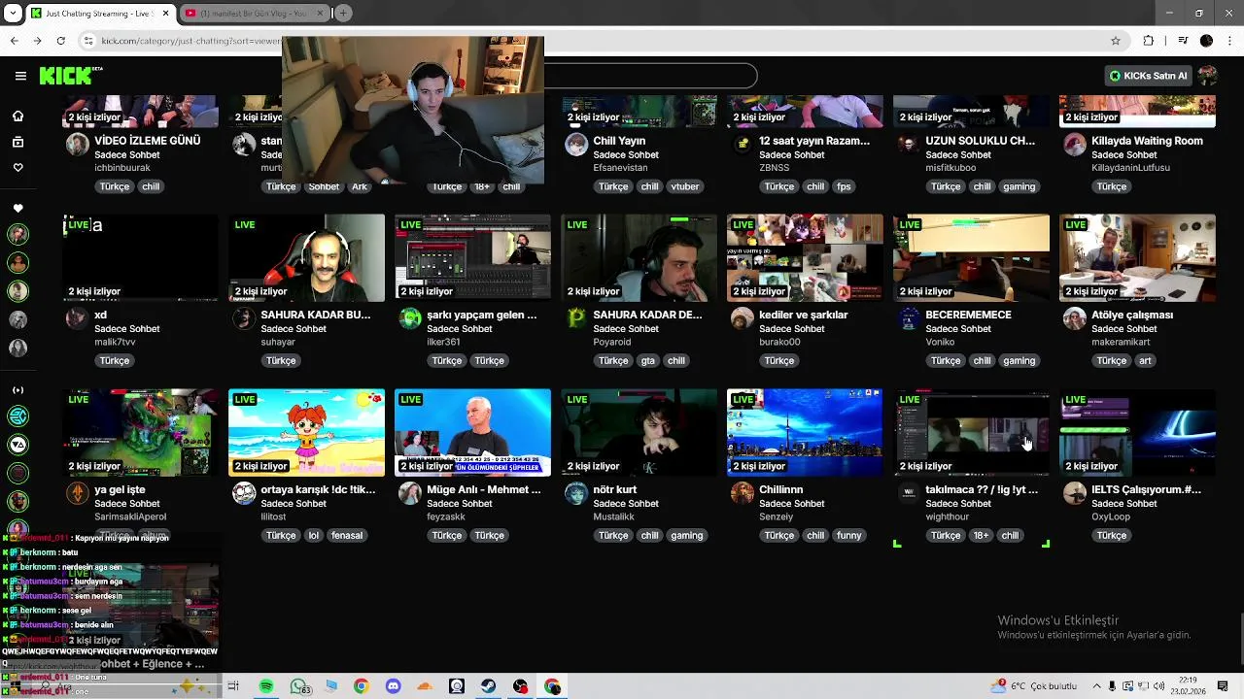
Task: Open the Kick hamburger menu
Action: click(x=20, y=76)
